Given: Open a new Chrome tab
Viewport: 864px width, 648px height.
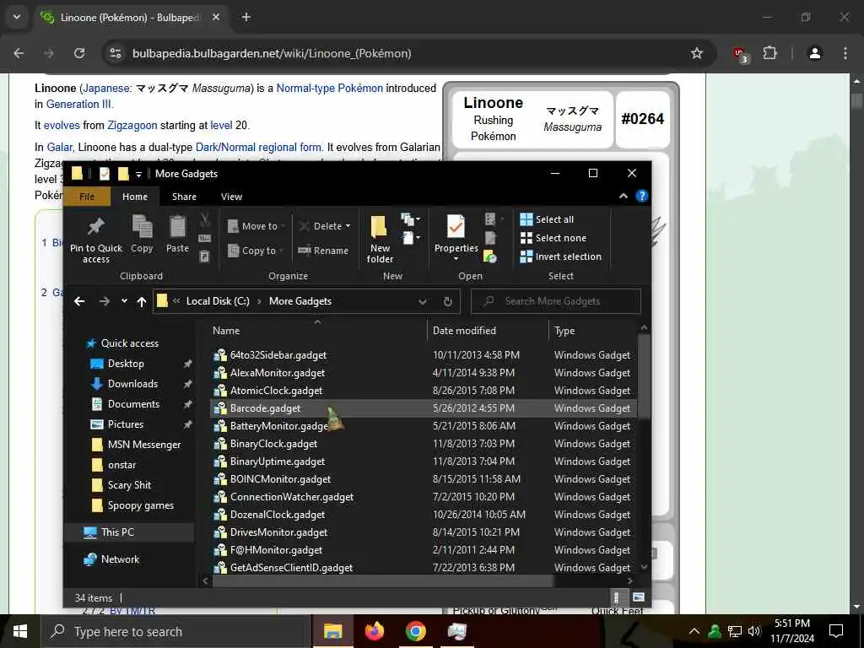Looking at the screenshot, I should [x=246, y=17].
